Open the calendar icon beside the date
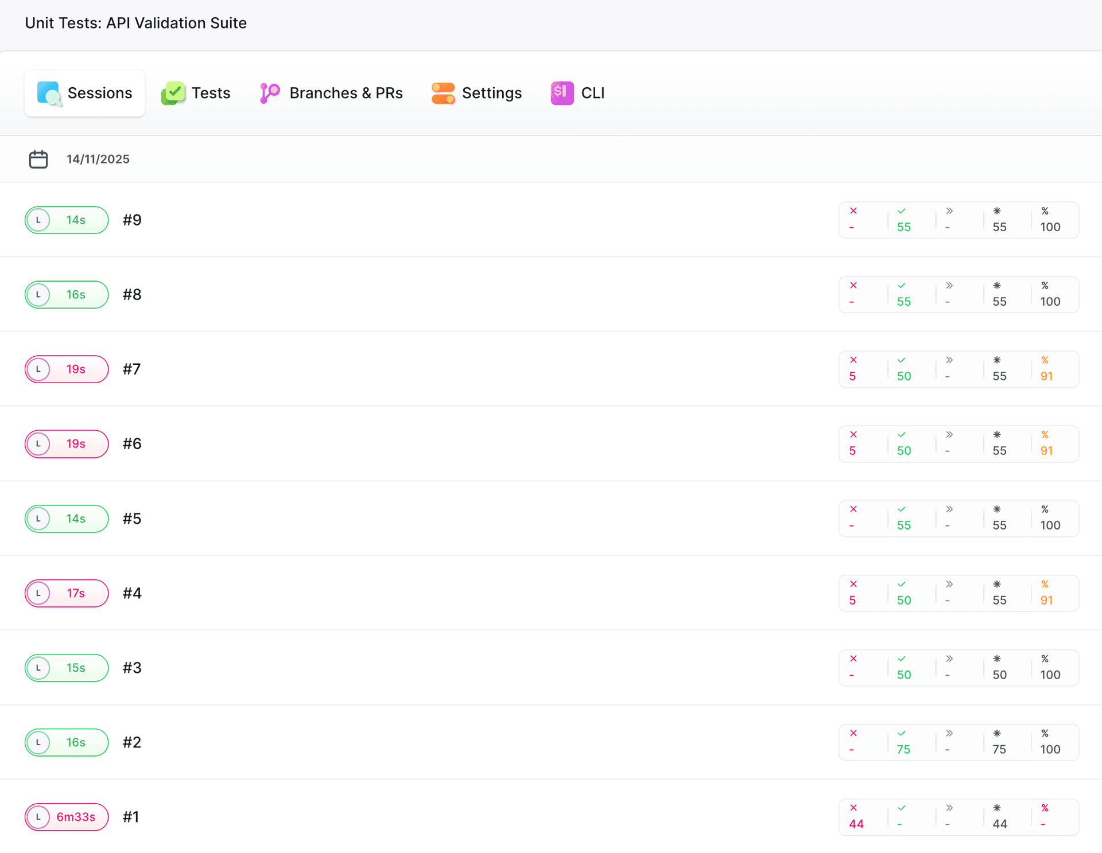This screenshot has height=853, width=1102. (x=38, y=159)
